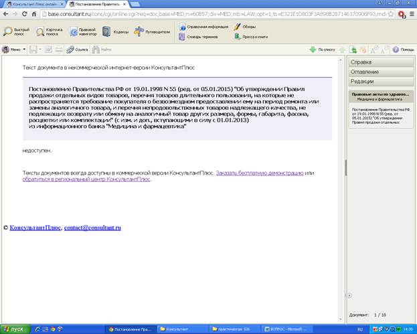This screenshot has height=334, width=417.
Task: Open Справочная информация reference info
Action: pyautogui.click(x=203, y=27)
